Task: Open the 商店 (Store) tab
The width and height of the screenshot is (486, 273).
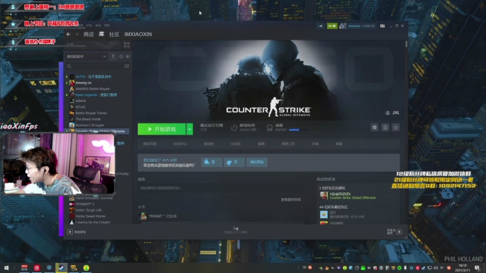Action: click(x=88, y=34)
